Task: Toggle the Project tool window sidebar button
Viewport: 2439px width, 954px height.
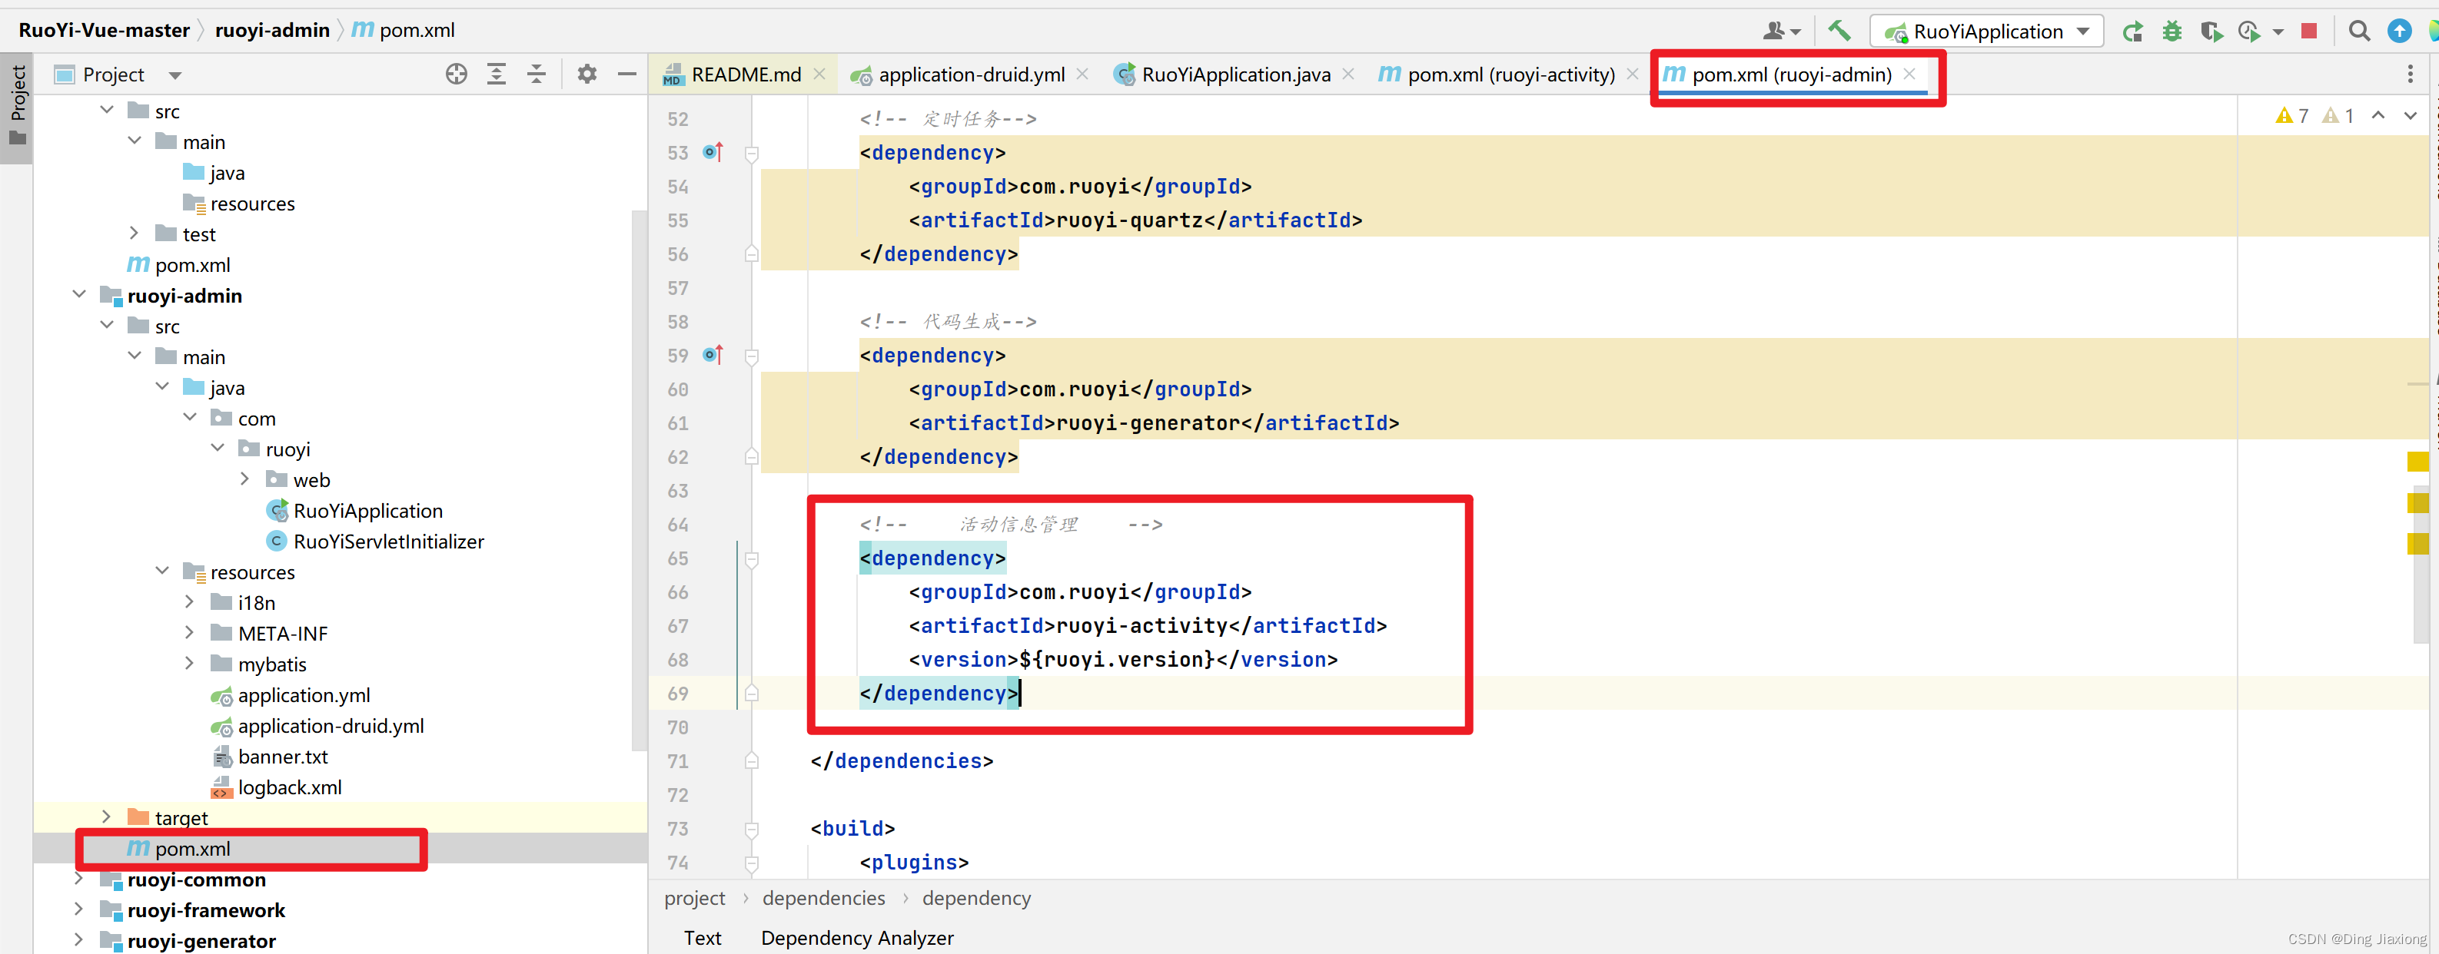Action: pos(17,104)
